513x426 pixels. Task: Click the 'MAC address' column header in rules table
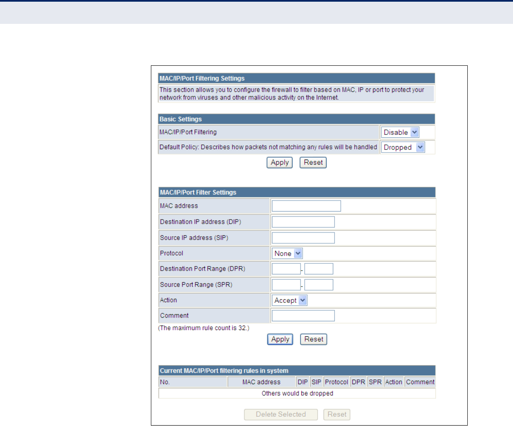[262, 382]
